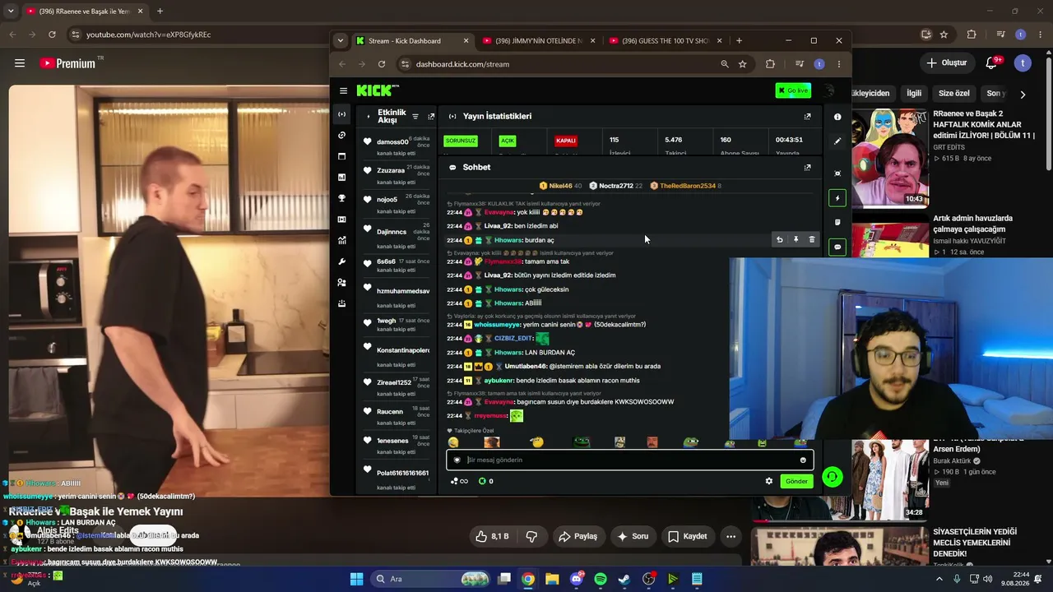
Task: Click the Go live button
Action: [793, 90]
